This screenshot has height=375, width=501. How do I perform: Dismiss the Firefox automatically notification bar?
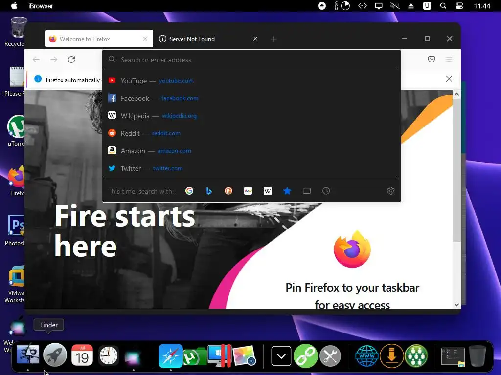pyautogui.click(x=449, y=79)
